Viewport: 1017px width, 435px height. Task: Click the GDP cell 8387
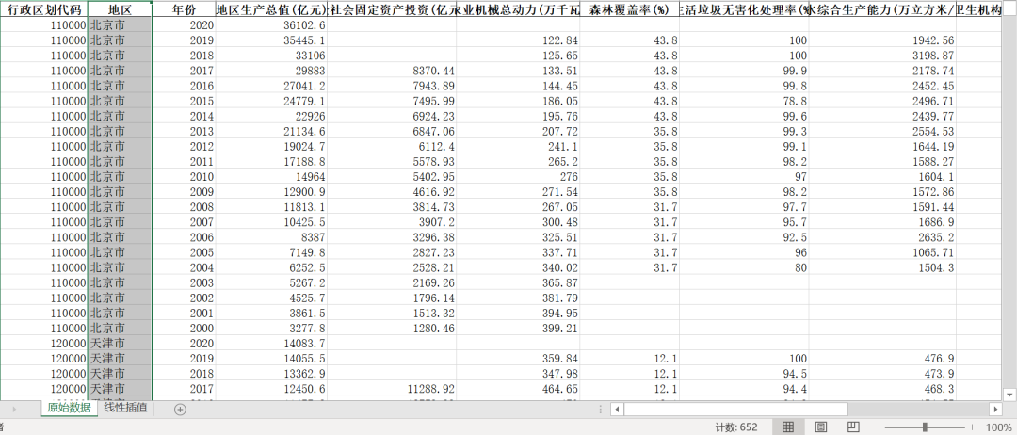(x=271, y=237)
